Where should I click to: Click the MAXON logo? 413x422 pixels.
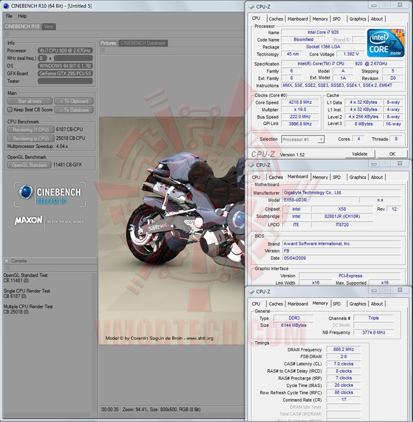pos(29,220)
